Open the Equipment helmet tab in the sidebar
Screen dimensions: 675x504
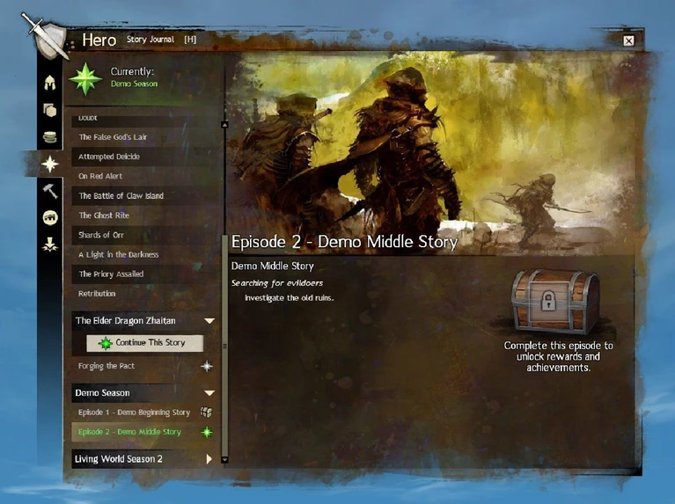coord(50,84)
